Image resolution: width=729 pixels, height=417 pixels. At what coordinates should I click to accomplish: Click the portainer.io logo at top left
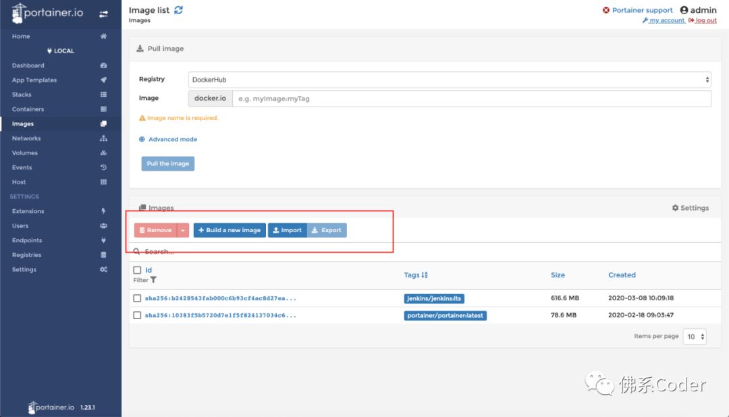click(47, 13)
